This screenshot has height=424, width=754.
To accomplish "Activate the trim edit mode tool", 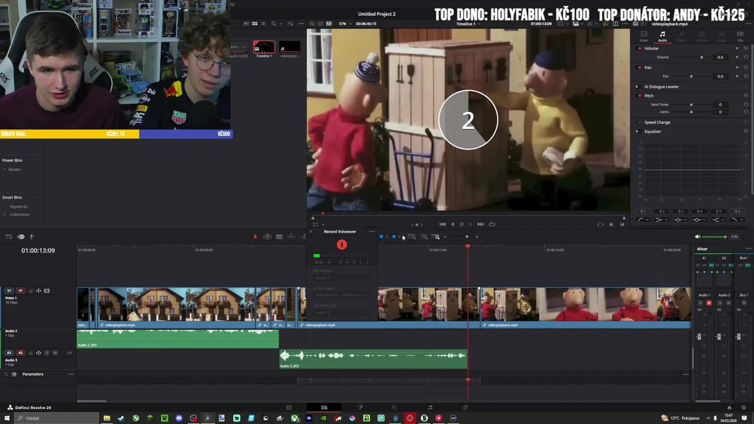I will click(267, 237).
